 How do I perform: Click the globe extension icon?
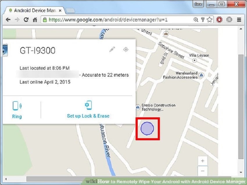[x=229, y=20]
